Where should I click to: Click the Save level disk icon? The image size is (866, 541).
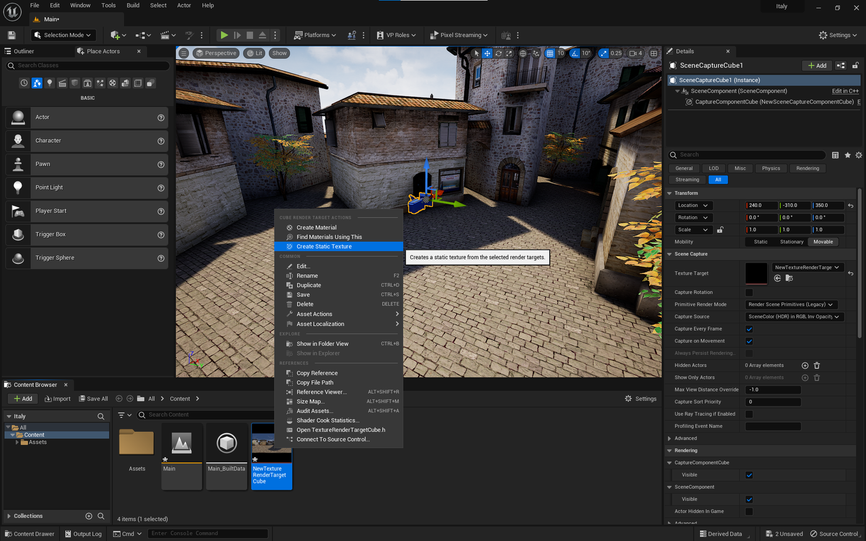point(12,35)
